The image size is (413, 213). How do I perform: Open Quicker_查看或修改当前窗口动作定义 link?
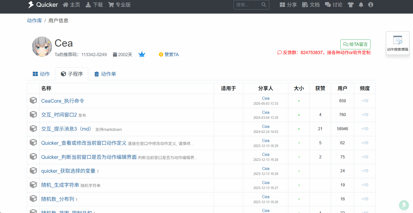click(x=84, y=143)
